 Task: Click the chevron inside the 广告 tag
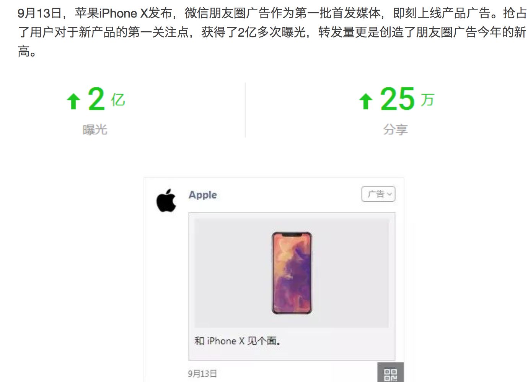point(389,194)
